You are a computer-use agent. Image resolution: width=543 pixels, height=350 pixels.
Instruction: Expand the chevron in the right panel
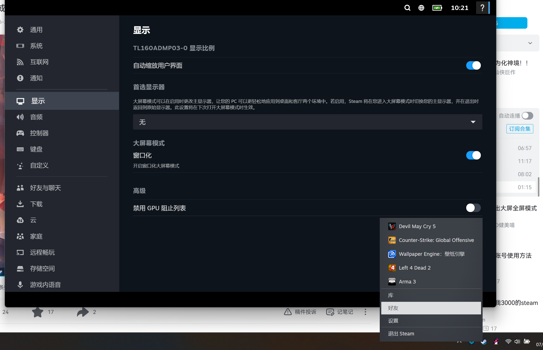pos(530,43)
